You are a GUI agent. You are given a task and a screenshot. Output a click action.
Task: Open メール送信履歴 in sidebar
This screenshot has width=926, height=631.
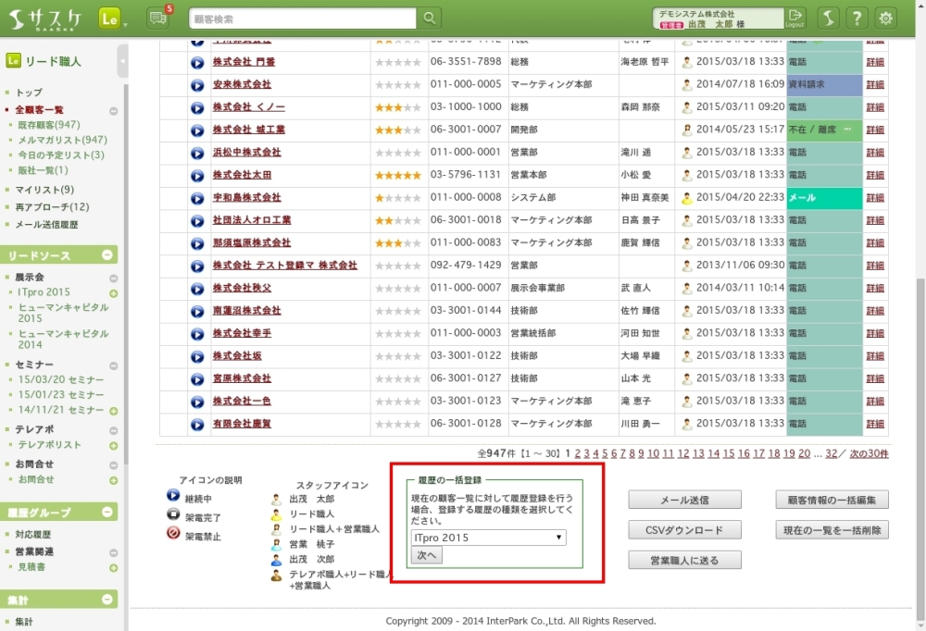46,225
